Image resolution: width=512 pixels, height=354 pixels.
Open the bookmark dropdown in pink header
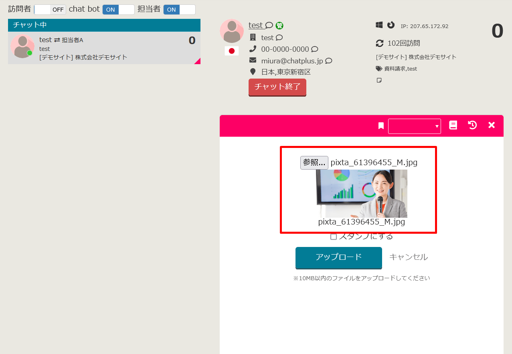414,126
